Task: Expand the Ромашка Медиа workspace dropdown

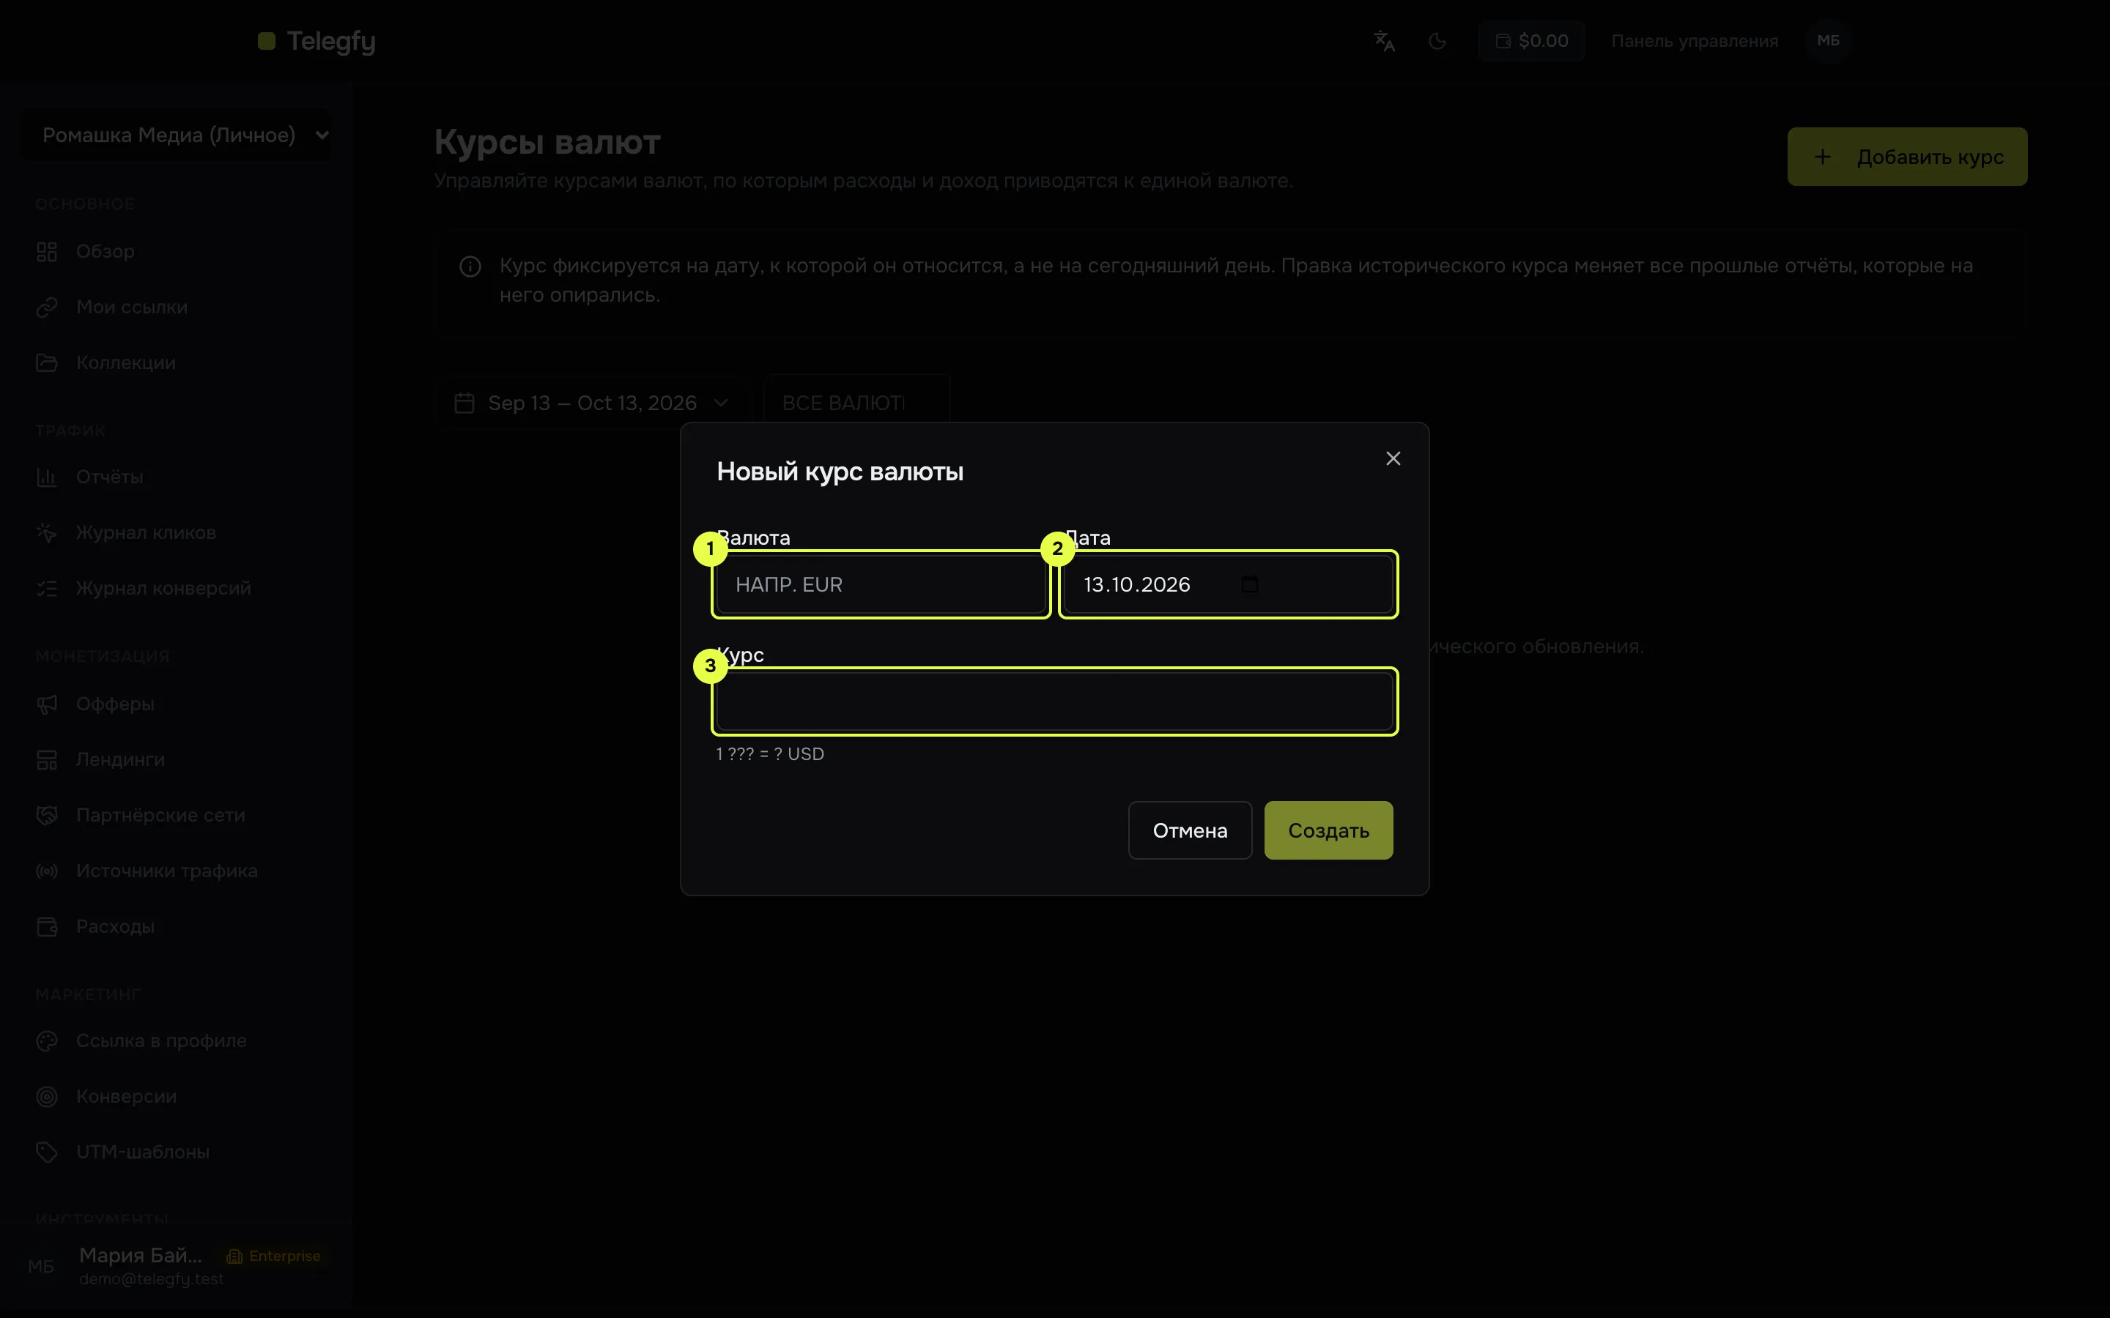Action: click(176, 135)
